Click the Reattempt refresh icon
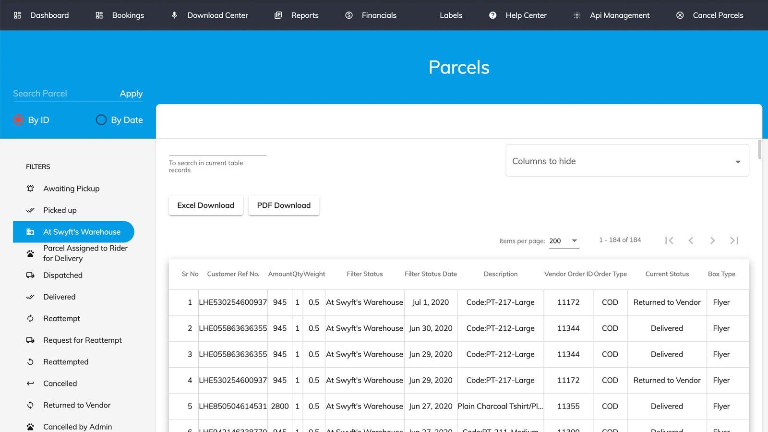This screenshot has width=768, height=432. 30,319
